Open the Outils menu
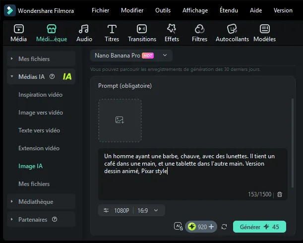Viewport: 303px width, 243px height. [163, 10]
